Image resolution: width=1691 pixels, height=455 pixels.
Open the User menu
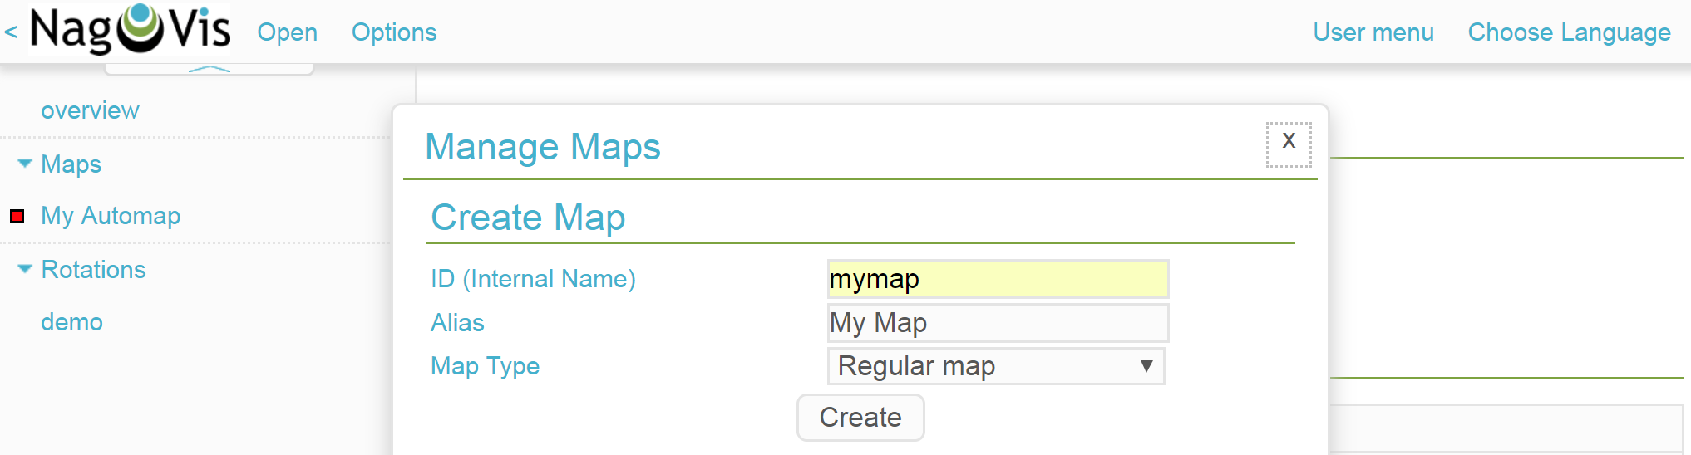(x=1373, y=32)
